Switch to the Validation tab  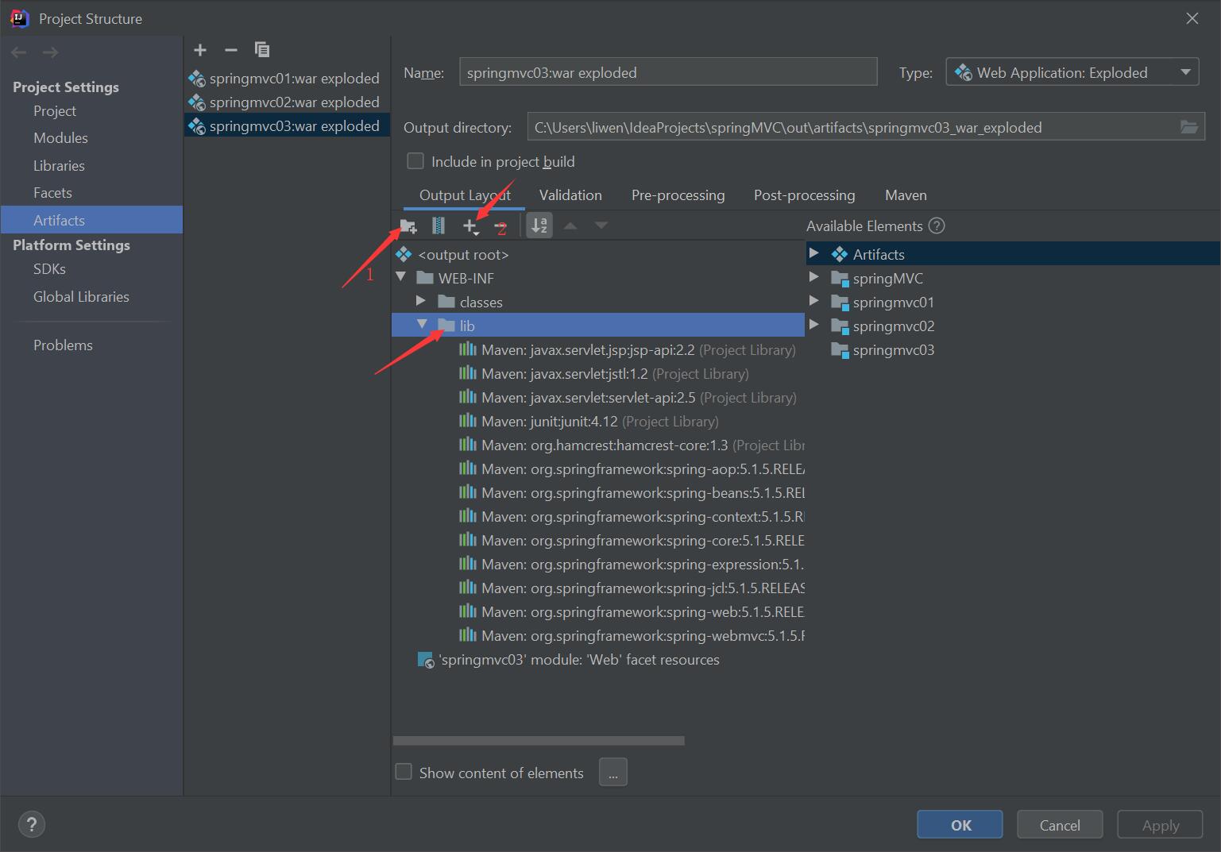[x=570, y=195]
